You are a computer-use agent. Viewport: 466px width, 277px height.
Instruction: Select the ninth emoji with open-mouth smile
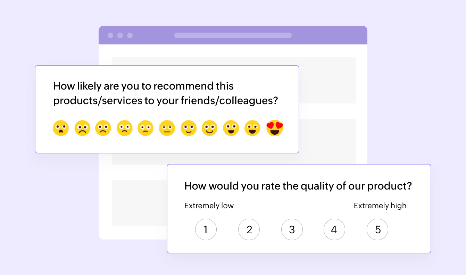tap(231, 128)
